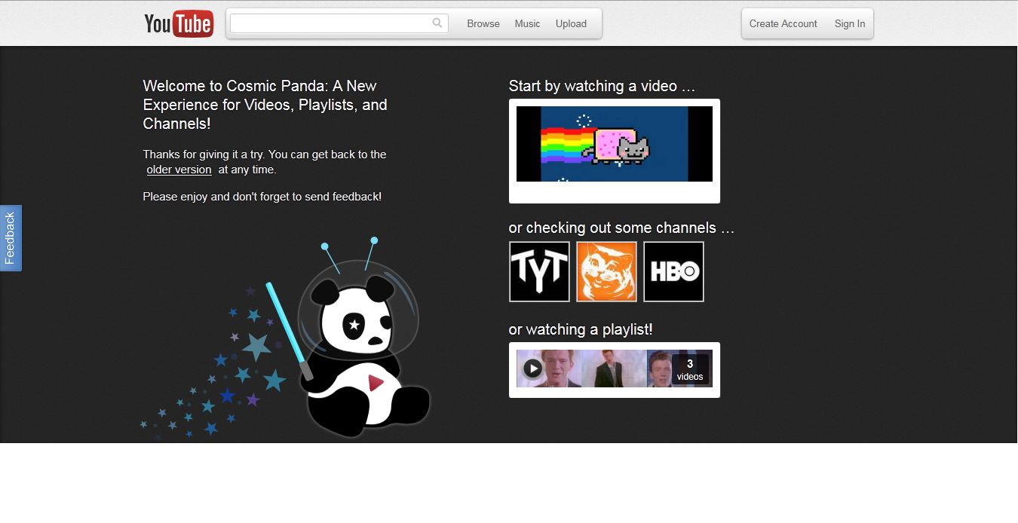
Task: Open the Browse menu item
Action: 483,24
